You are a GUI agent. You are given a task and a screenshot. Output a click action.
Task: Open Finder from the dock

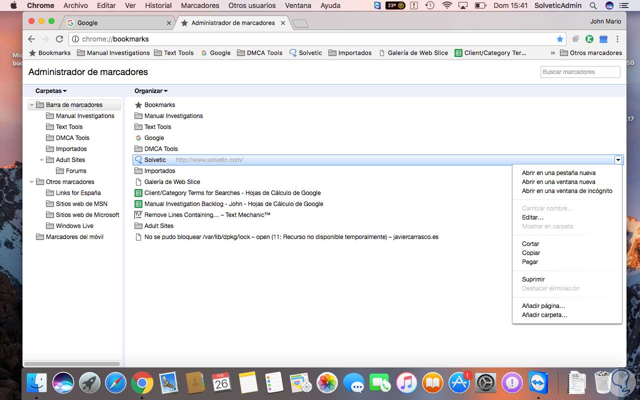pyautogui.click(x=36, y=383)
